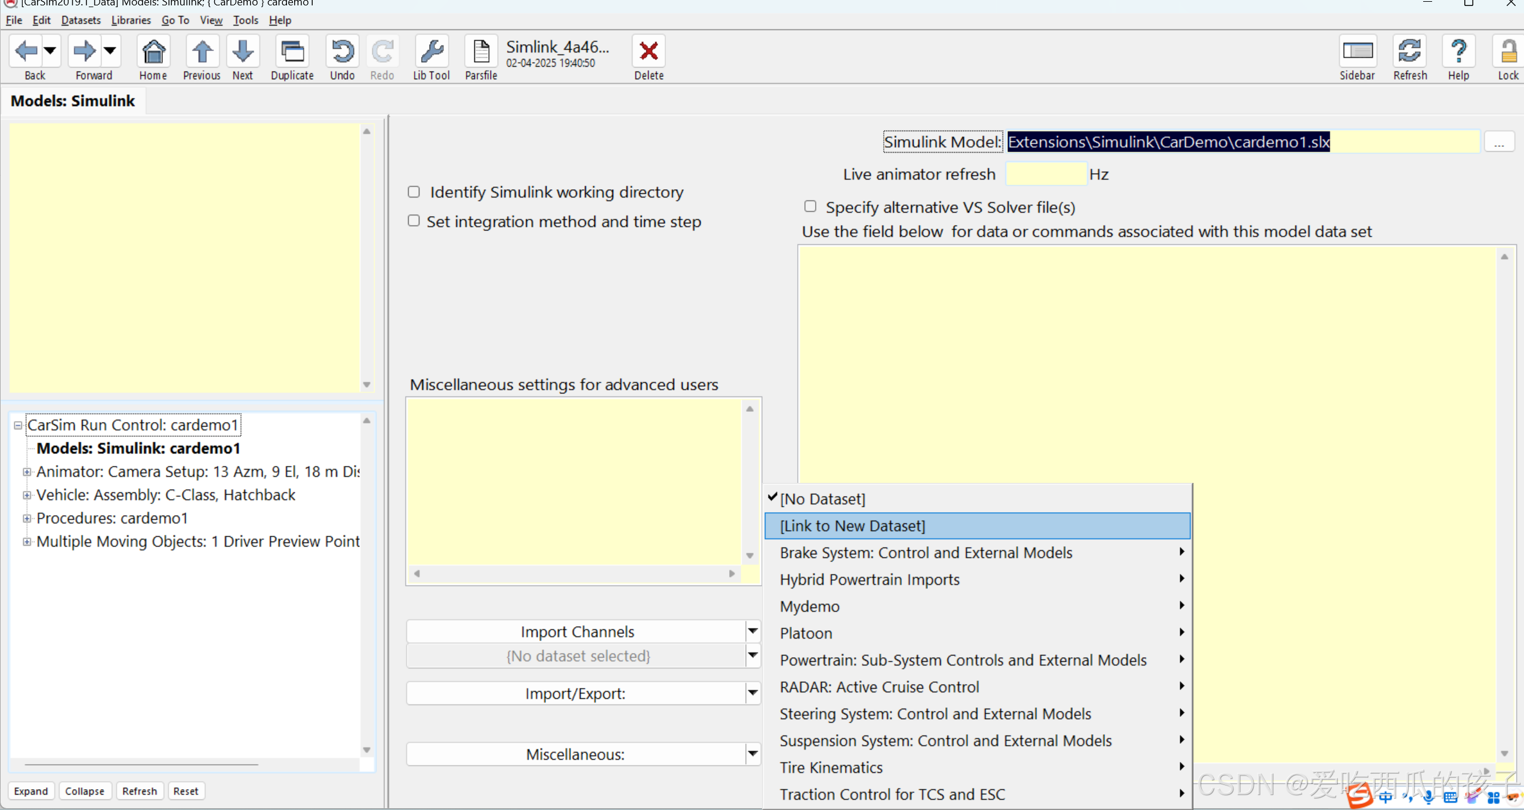Click the browse ellipsis button for Simulink Model
This screenshot has width=1524, height=810.
[x=1498, y=142]
